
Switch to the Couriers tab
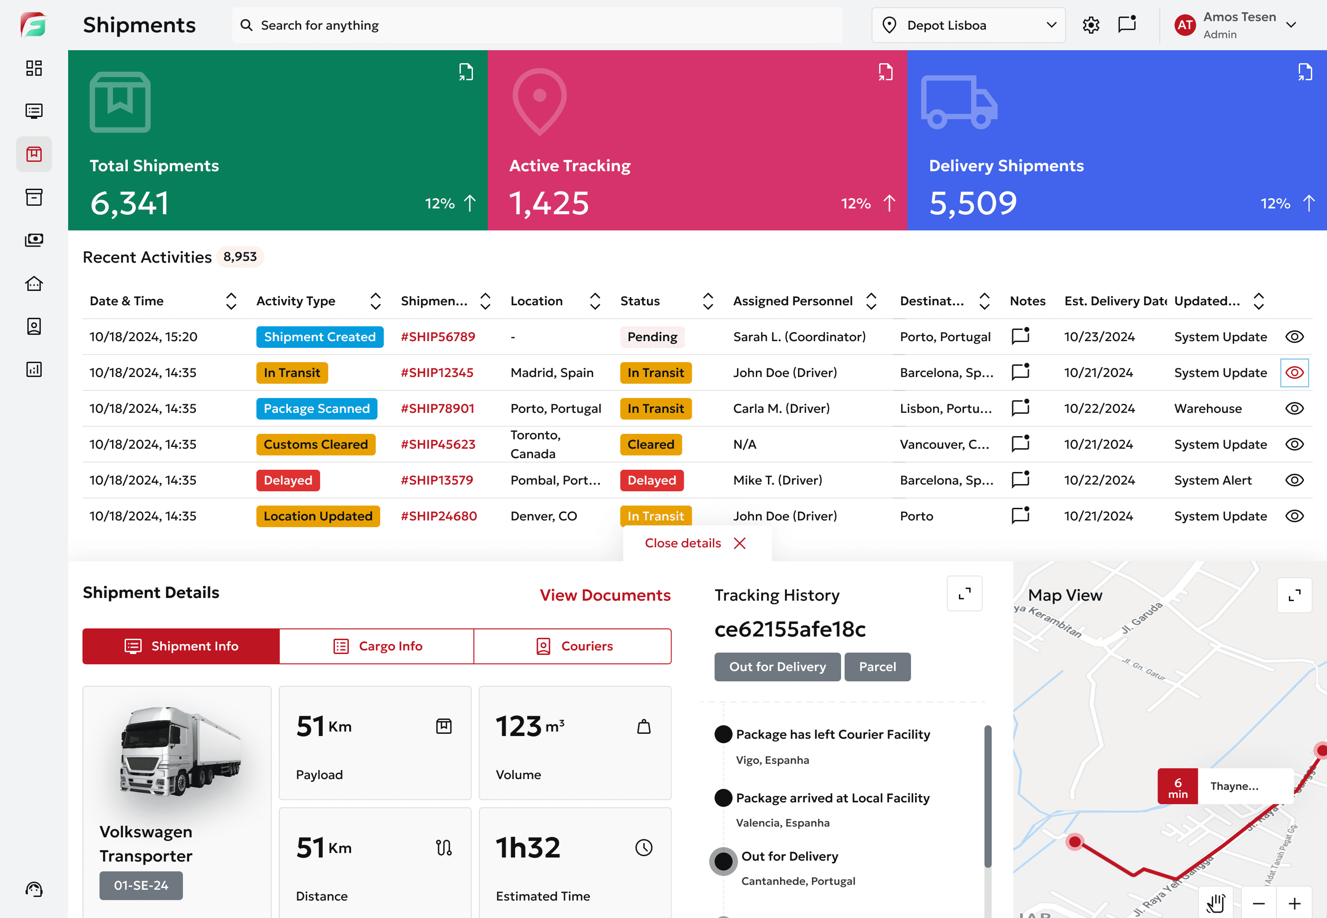tap(573, 646)
